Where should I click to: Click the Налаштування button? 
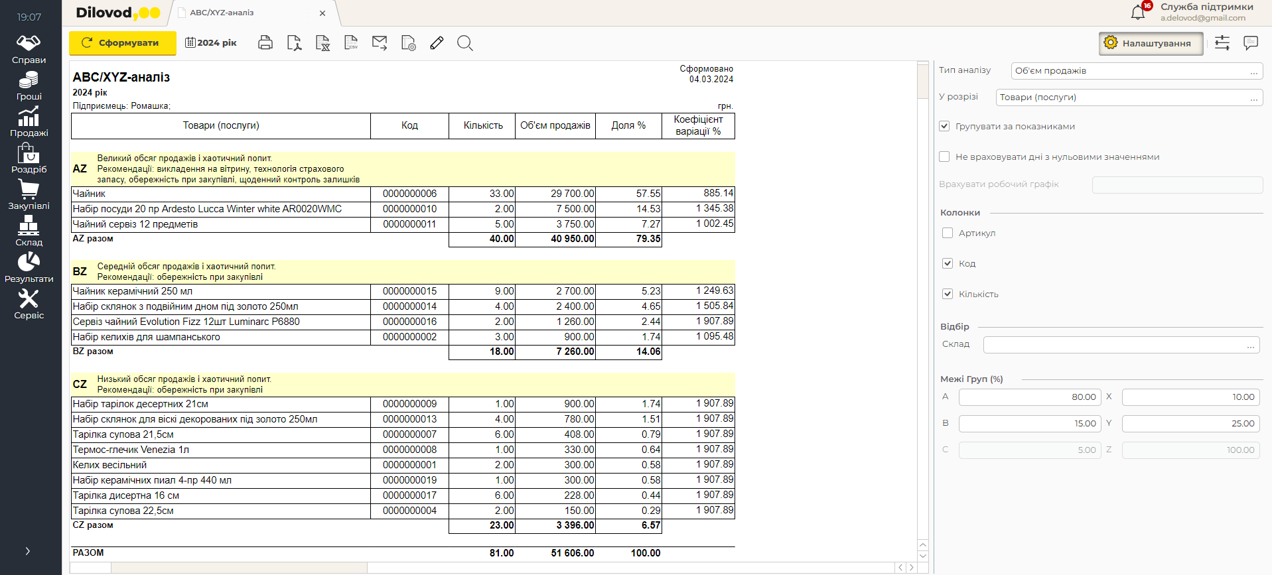(x=1150, y=43)
